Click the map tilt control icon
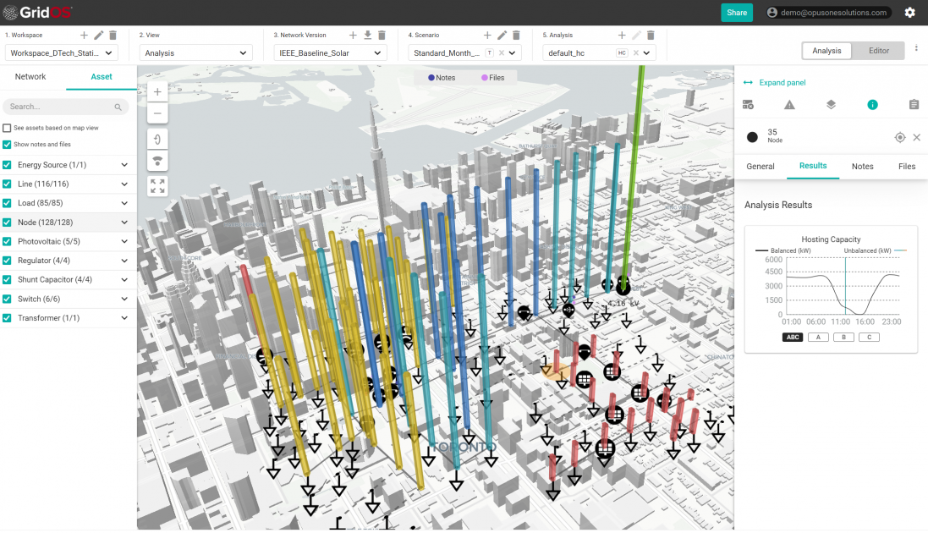 point(157,160)
